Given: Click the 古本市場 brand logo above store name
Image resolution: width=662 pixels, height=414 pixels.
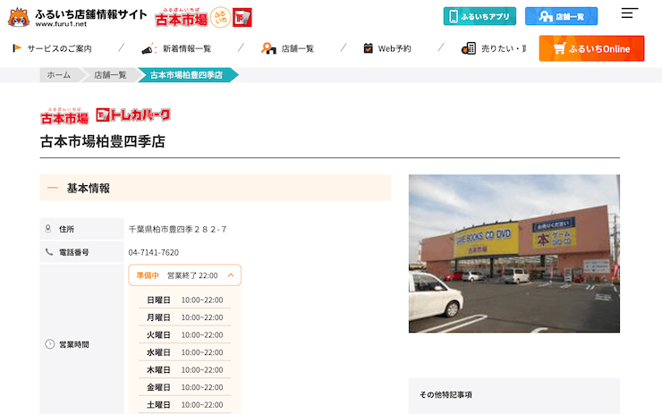Looking at the screenshot, I should (x=64, y=116).
